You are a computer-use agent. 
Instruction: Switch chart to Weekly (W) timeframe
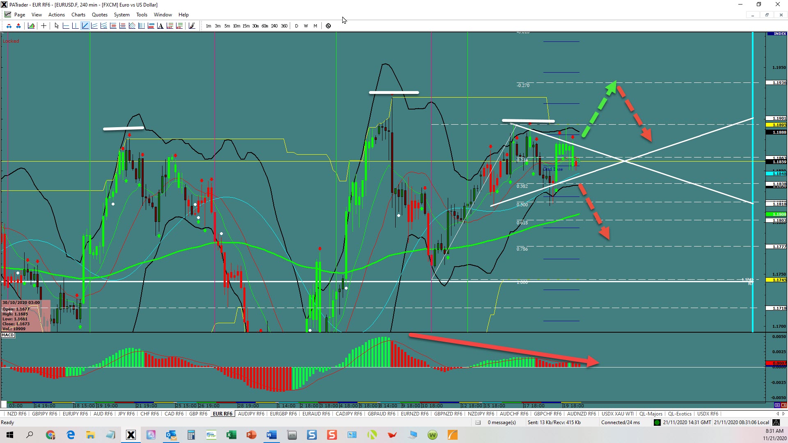306,26
